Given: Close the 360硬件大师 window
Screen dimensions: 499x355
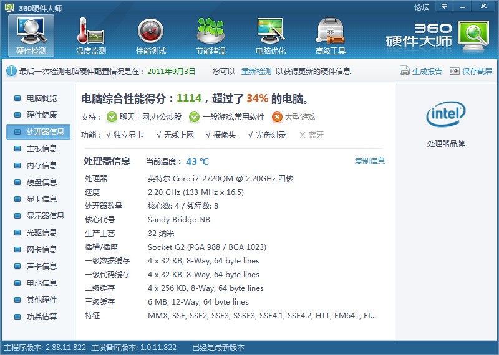Looking at the screenshot, I should click(x=484, y=6).
